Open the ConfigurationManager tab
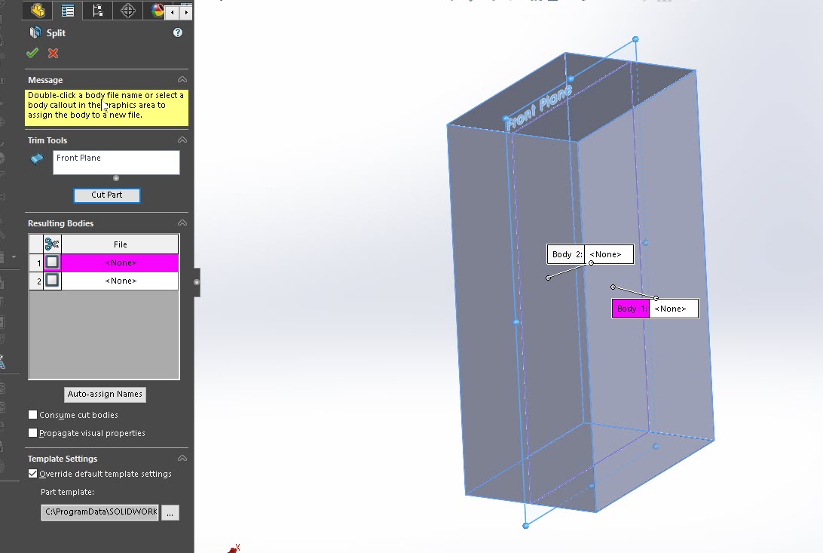The image size is (823, 553). click(x=98, y=11)
